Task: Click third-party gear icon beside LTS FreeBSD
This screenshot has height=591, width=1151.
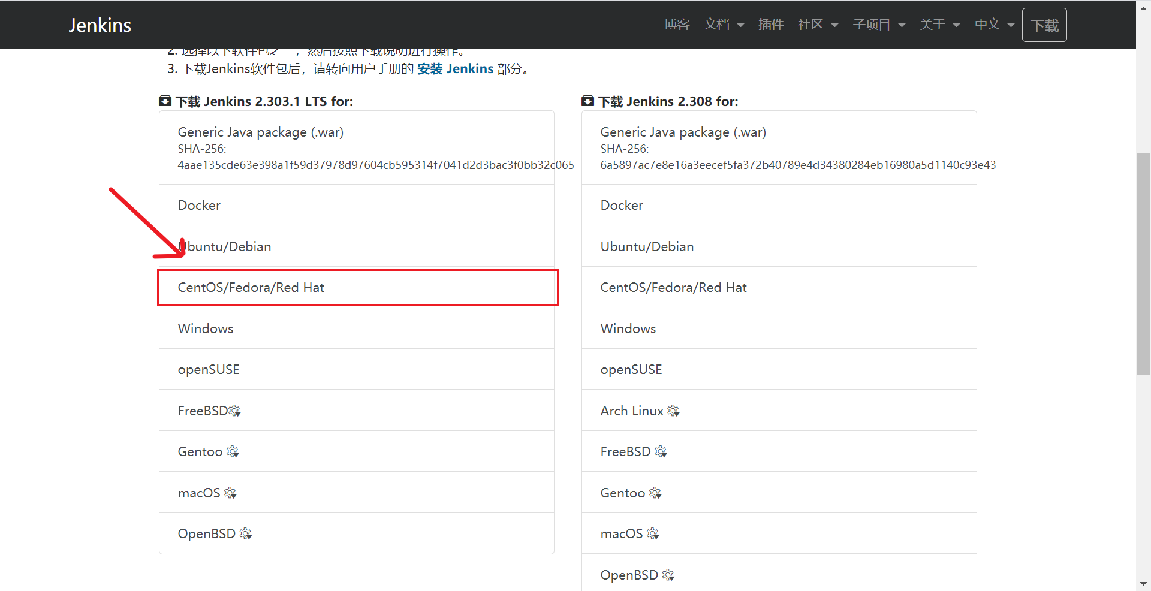Action: (234, 411)
